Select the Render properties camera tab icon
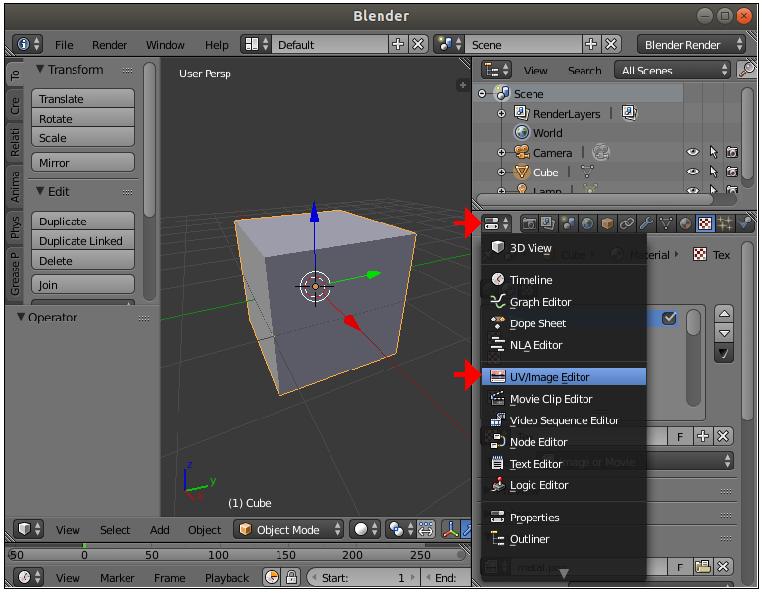The image size is (762, 592). pos(529,223)
